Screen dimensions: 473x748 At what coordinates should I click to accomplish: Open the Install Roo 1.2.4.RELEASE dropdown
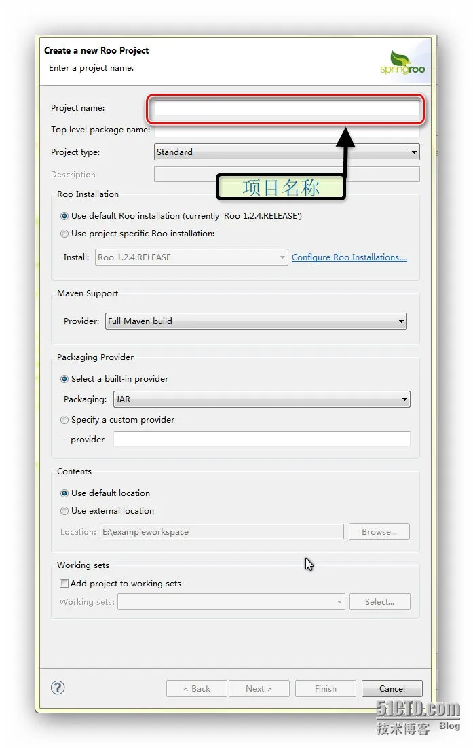191,257
